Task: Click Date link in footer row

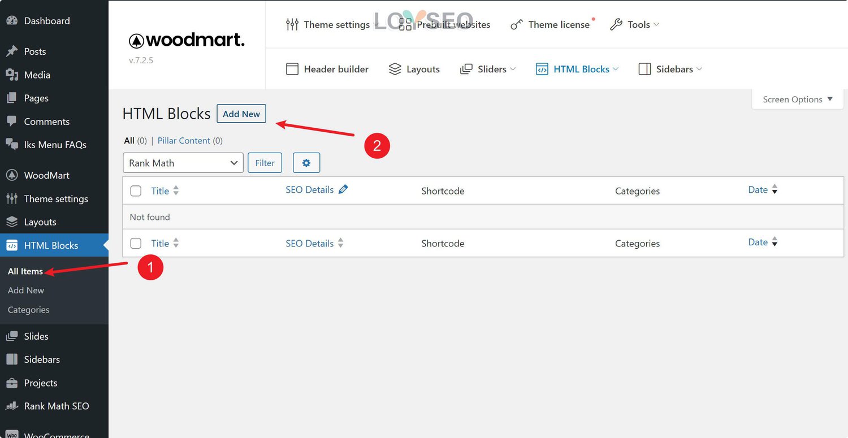Action: (x=758, y=242)
